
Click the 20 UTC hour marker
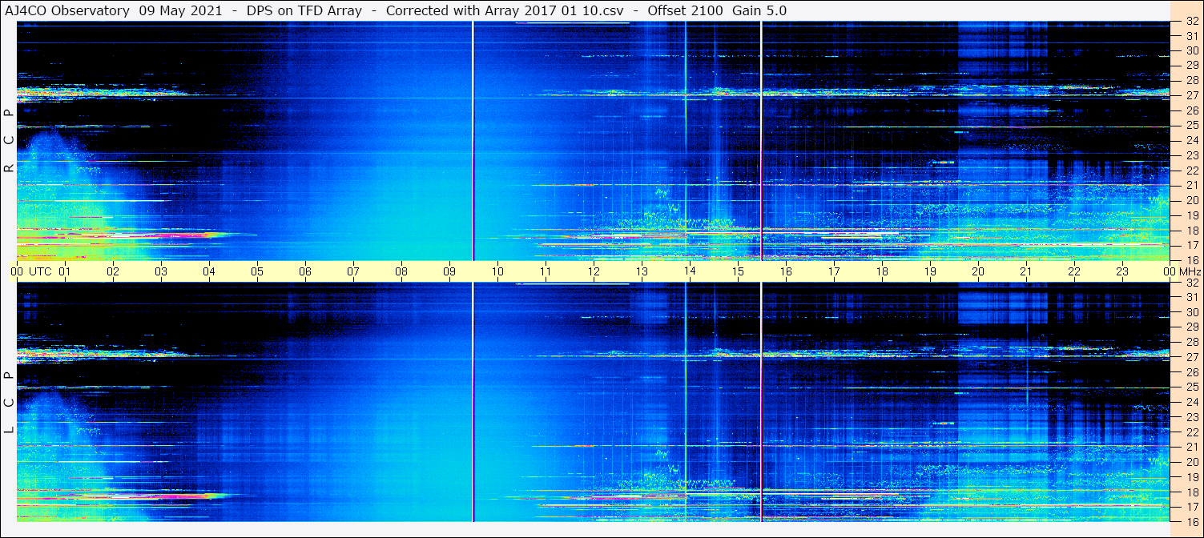978,271
